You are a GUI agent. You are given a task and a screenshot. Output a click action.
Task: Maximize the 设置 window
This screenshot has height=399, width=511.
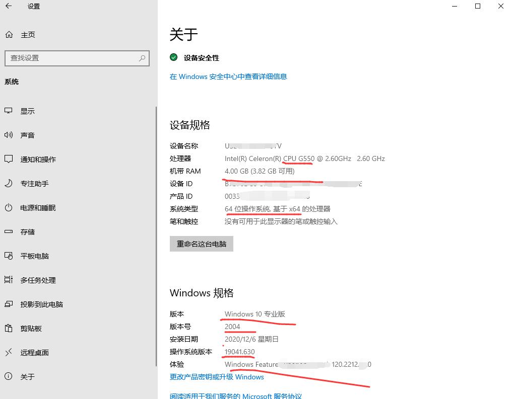click(477, 6)
